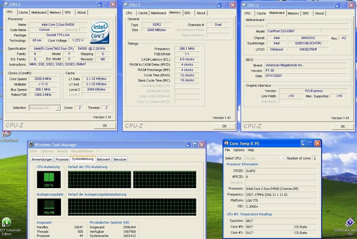
Task: Close the Windows Task-Manager window
Action: pos(202,145)
